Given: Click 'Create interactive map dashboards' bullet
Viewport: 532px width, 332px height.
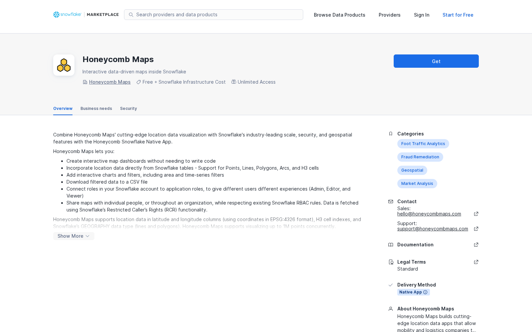Looking at the screenshot, I should coord(141,161).
